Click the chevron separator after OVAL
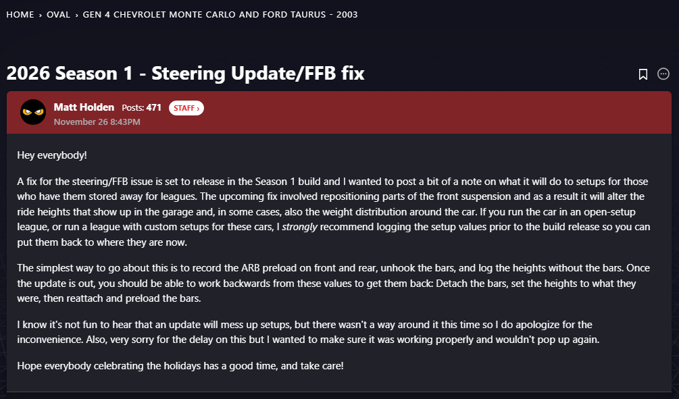 click(x=76, y=14)
